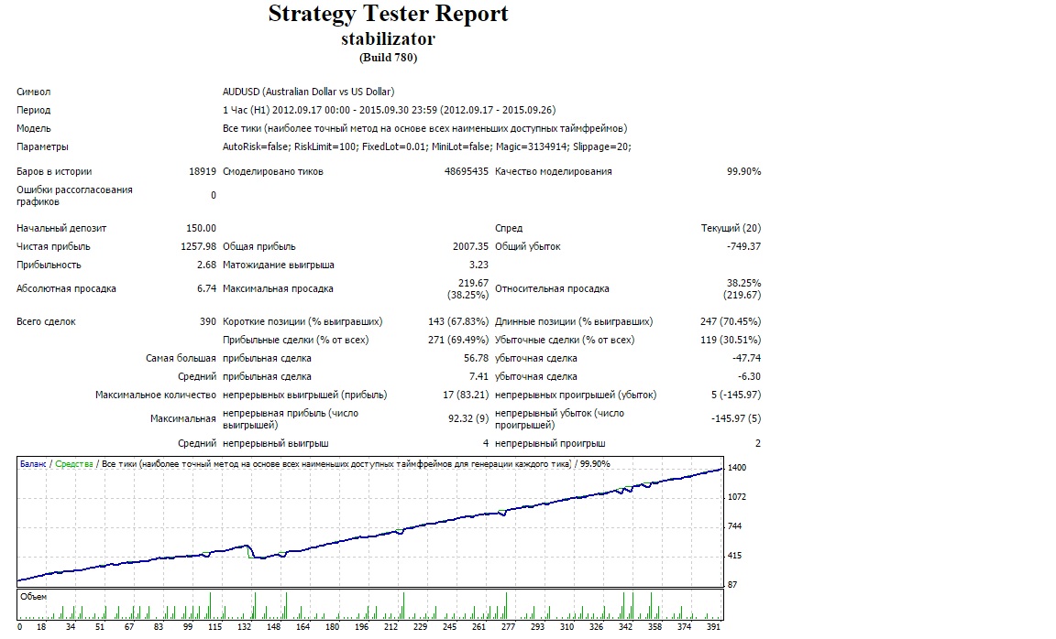Click the '(Build 780)' text

pyautogui.click(x=388, y=58)
